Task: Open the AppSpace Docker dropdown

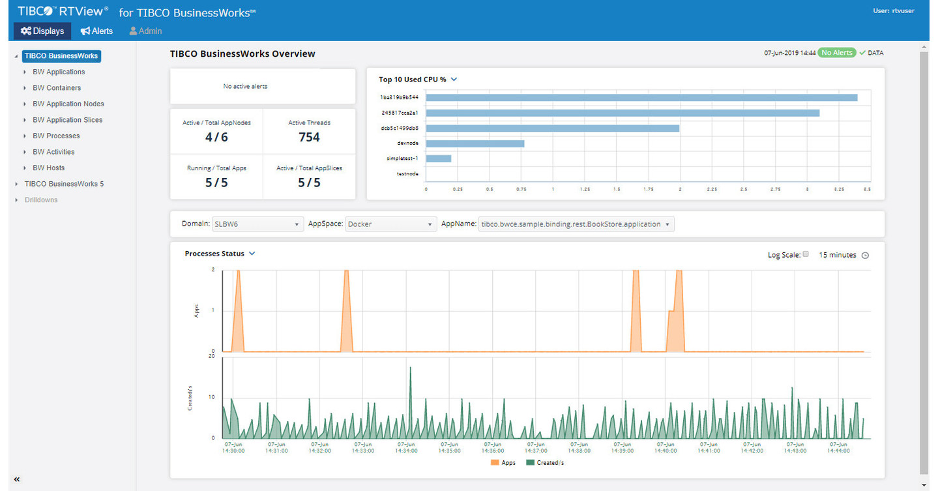Action: point(390,224)
